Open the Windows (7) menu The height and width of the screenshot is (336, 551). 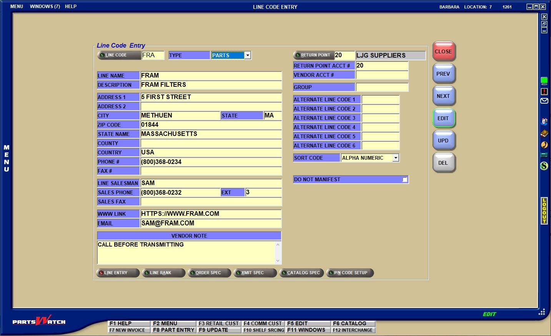[x=45, y=7]
